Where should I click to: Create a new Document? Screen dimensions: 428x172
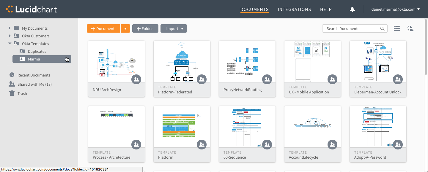coord(103,28)
